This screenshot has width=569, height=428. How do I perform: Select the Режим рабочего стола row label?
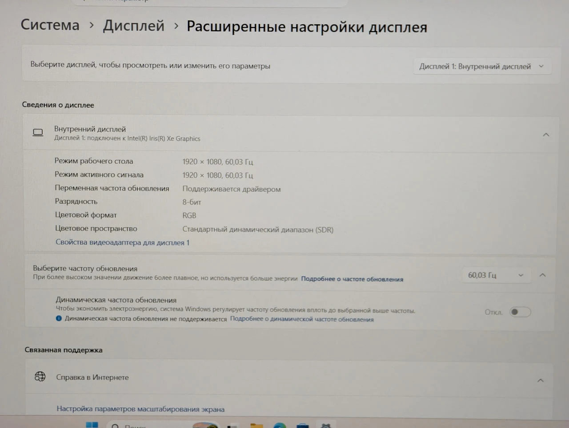click(94, 161)
